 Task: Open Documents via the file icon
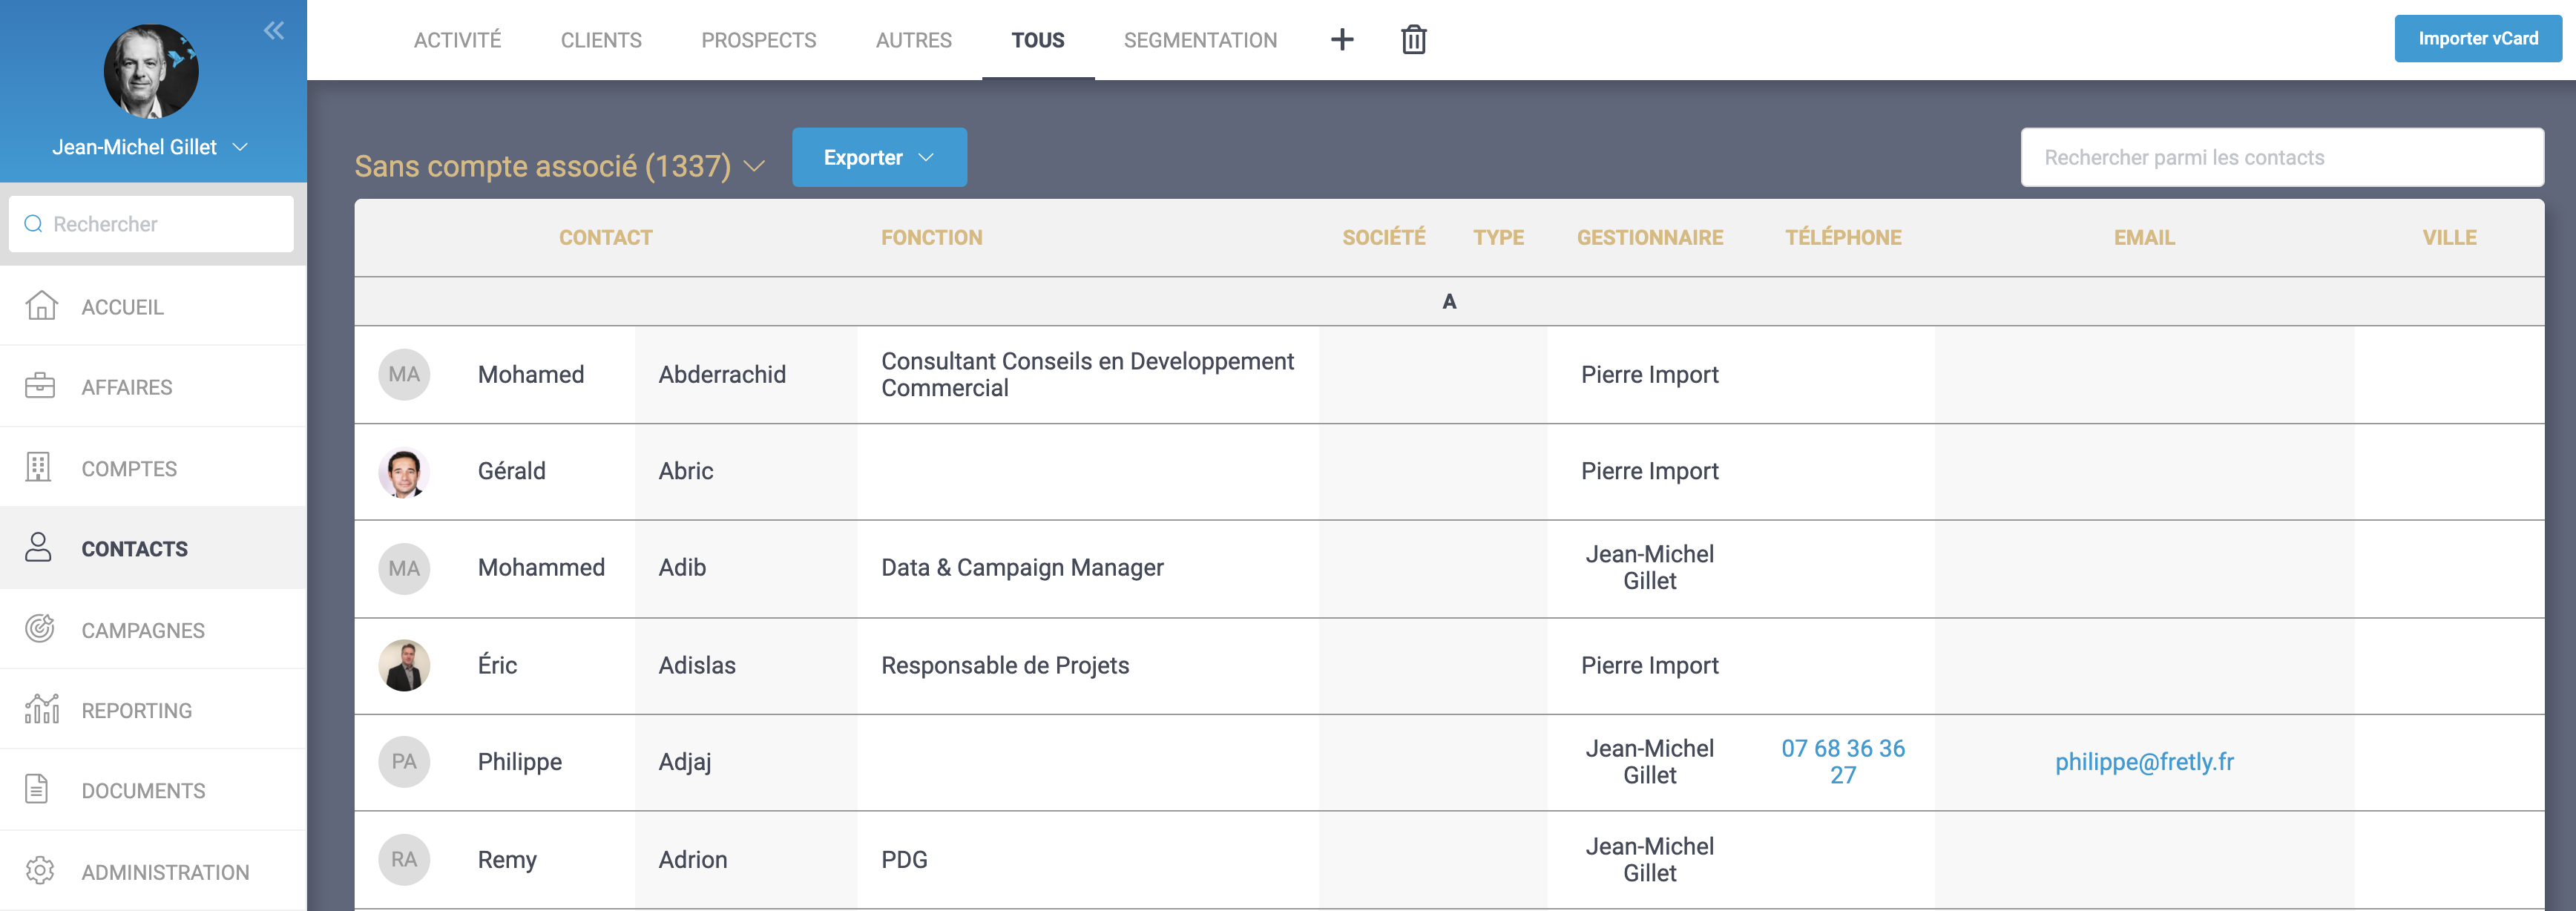coord(37,790)
